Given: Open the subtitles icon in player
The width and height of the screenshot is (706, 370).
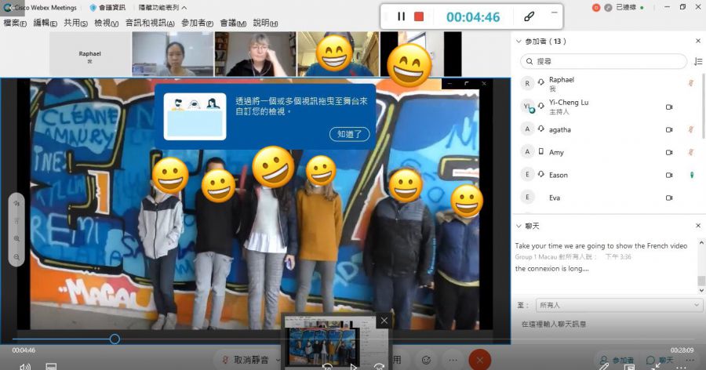Looking at the screenshot, I should click(51, 366).
